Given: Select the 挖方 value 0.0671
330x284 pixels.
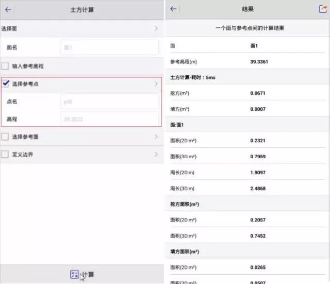Looking at the screenshot, I should click(258, 93).
